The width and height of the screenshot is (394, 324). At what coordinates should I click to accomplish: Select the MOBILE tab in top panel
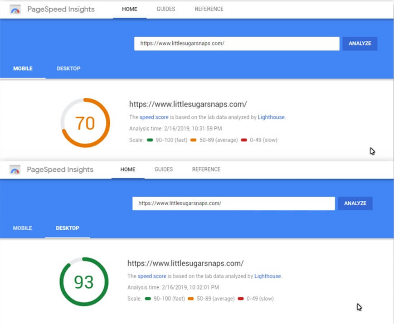click(23, 68)
